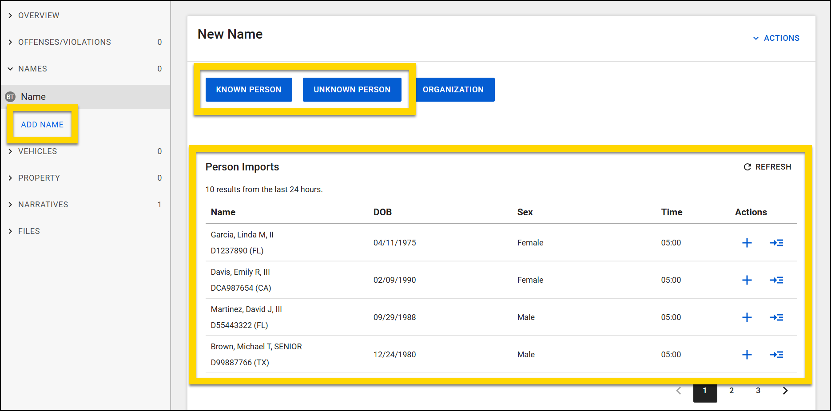Viewport: 831px width, 411px height.
Task: Refresh the Person Imports list
Action: click(767, 166)
